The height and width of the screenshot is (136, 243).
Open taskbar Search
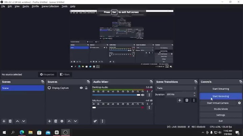(x=13, y=132)
